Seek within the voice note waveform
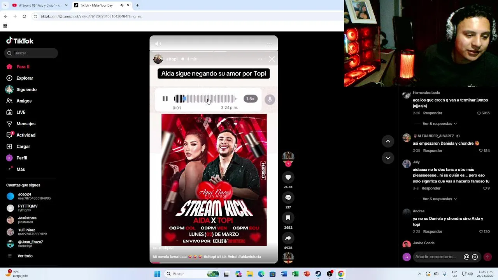 point(205,99)
